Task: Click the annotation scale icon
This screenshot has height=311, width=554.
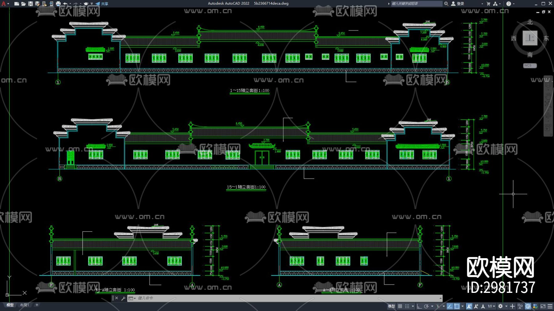Action: [483, 306]
